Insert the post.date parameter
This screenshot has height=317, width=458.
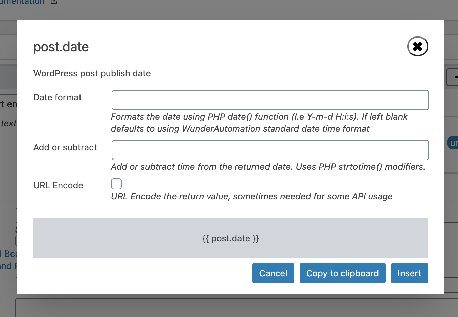click(409, 273)
